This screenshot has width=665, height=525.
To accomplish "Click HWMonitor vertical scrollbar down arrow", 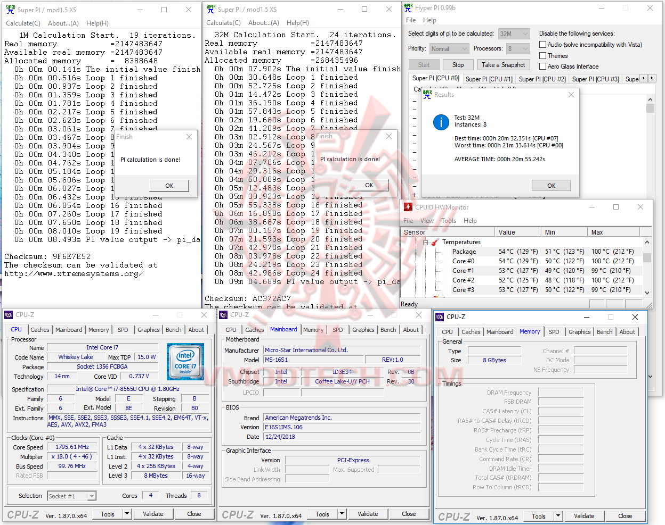I will pos(647,293).
